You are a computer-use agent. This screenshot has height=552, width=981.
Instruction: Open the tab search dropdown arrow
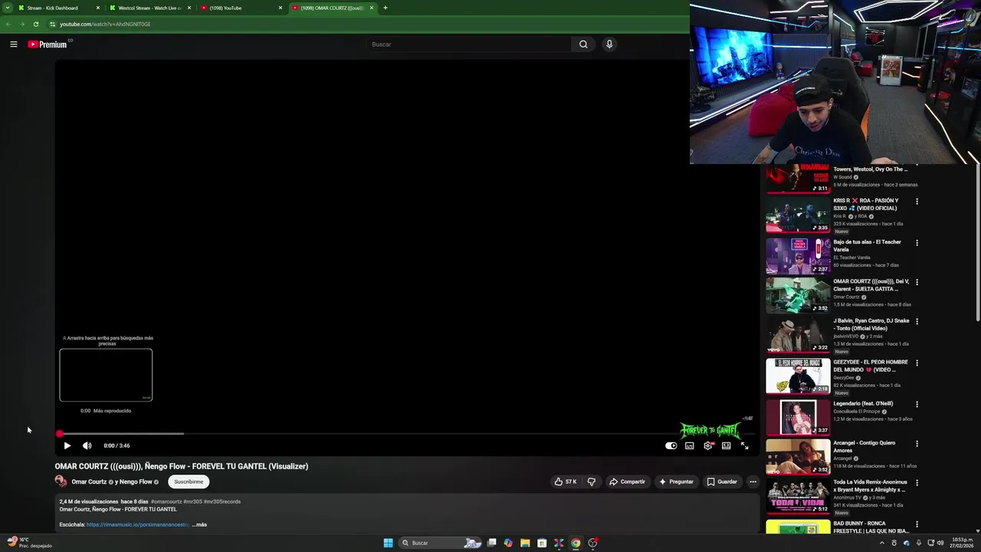(x=7, y=8)
